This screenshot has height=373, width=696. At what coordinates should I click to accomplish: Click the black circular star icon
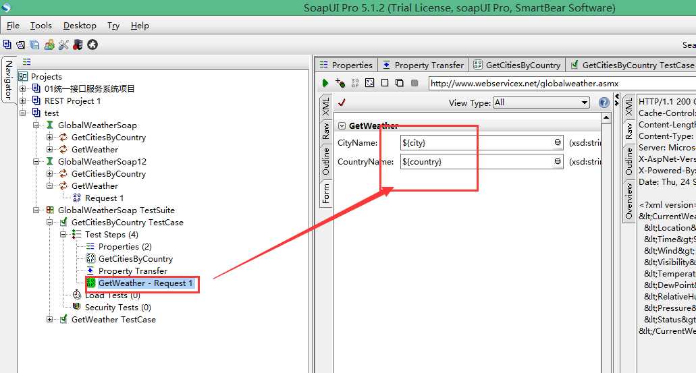92,45
